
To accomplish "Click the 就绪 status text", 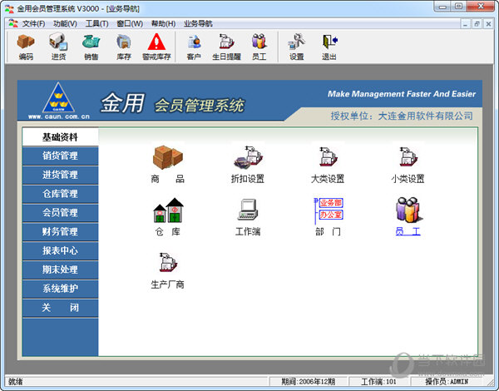I will point(16,382).
